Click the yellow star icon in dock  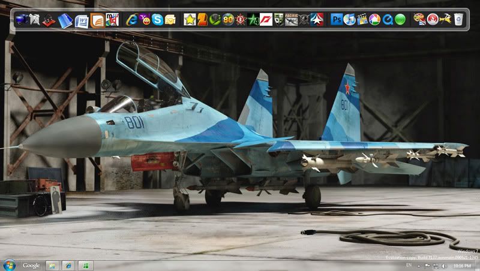(x=190, y=20)
